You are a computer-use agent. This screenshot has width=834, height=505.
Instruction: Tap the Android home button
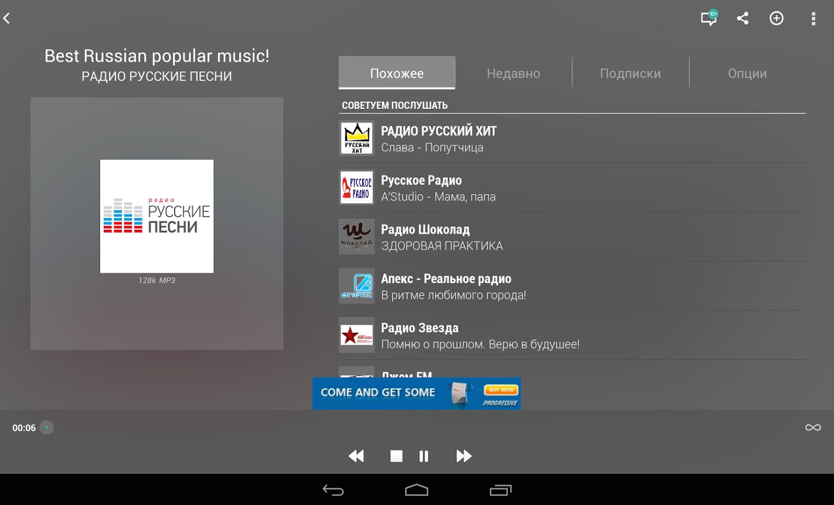(416, 490)
